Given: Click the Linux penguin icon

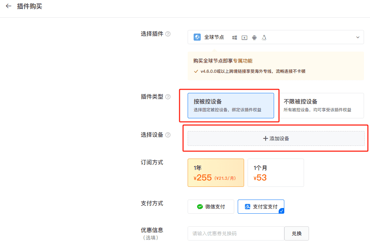Looking at the screenshot, I should (264, 37).
